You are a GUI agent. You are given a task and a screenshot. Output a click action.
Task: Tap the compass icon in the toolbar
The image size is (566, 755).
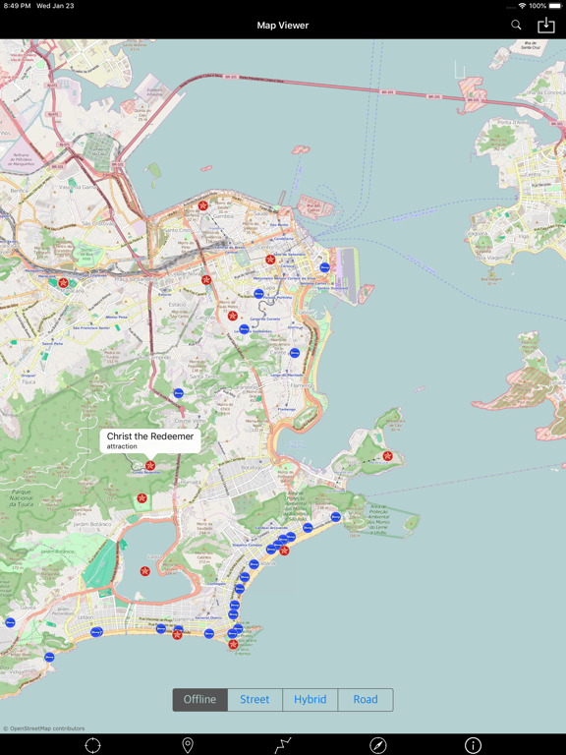(377, 745)
